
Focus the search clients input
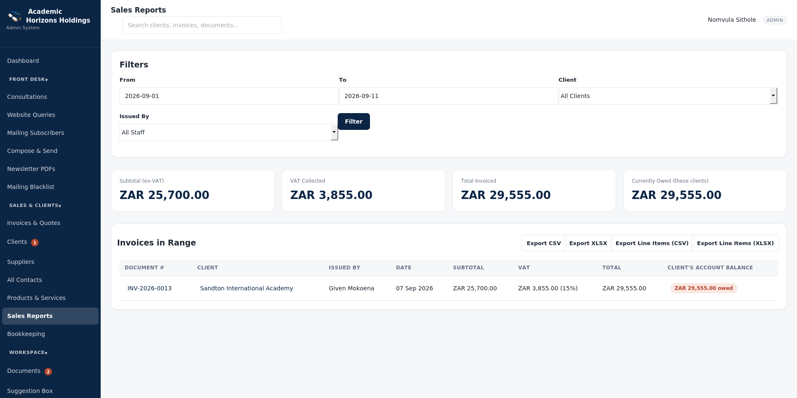tap(202, 25)
